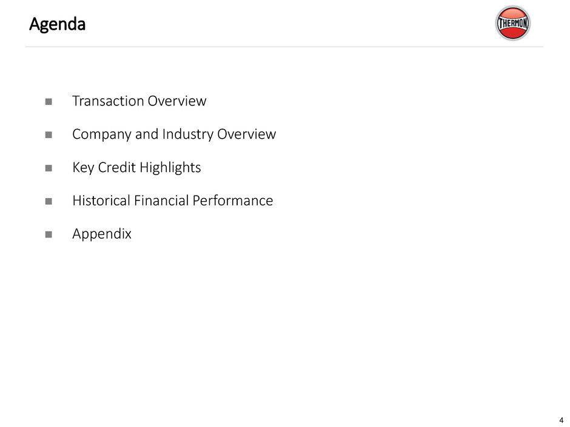
Task: Click the word Industry in the agenda
Action: coord(186,134)
